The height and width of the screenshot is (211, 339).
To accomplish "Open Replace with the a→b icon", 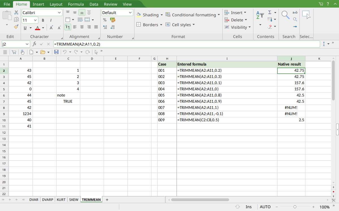I will tap(295, 12).
